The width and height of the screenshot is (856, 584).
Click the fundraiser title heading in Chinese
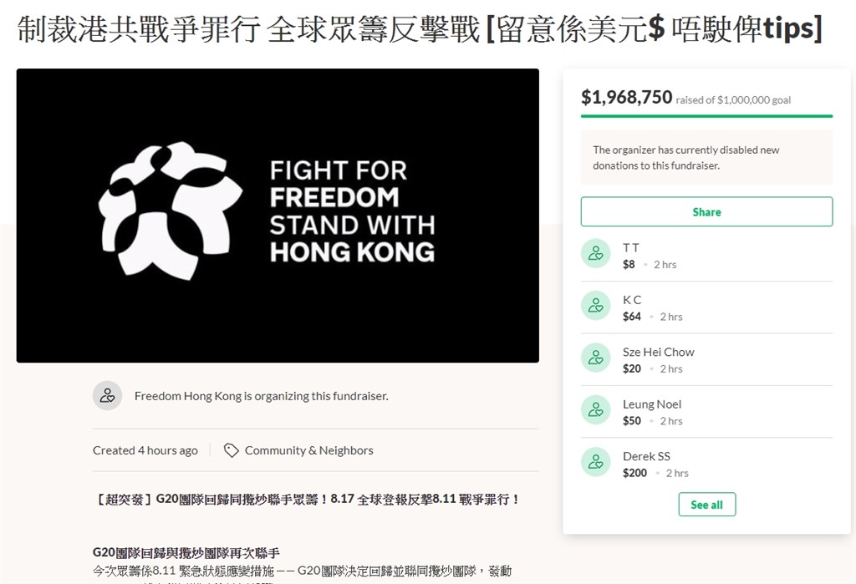point(420,28)
